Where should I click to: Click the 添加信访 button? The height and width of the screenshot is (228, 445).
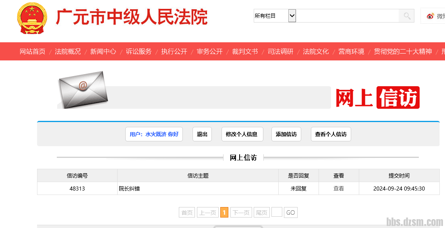click(286, 134)
